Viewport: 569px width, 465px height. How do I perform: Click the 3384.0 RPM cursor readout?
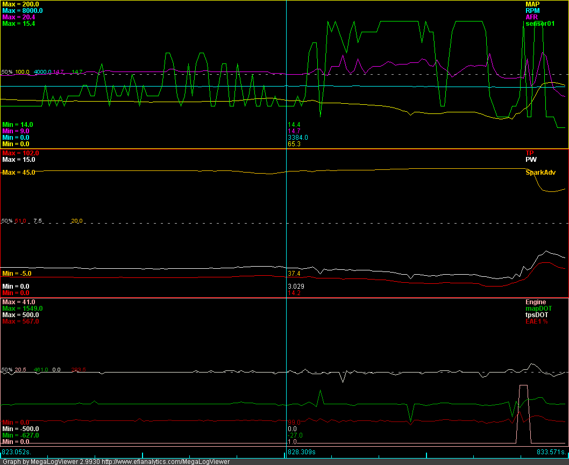pyautogui.click(x=298, y=138)
